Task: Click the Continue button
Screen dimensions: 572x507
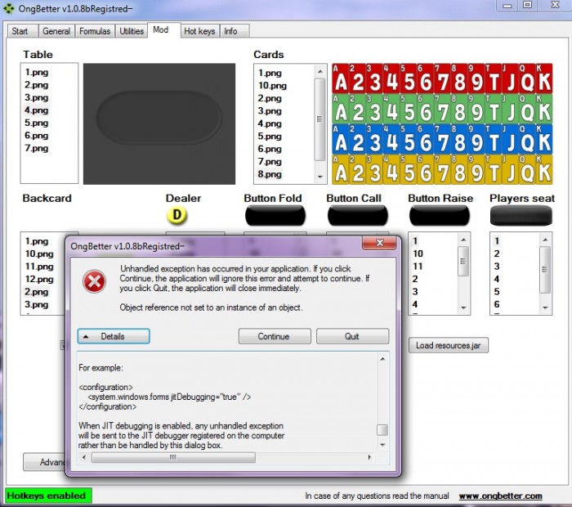Action: tap(275, 336)
